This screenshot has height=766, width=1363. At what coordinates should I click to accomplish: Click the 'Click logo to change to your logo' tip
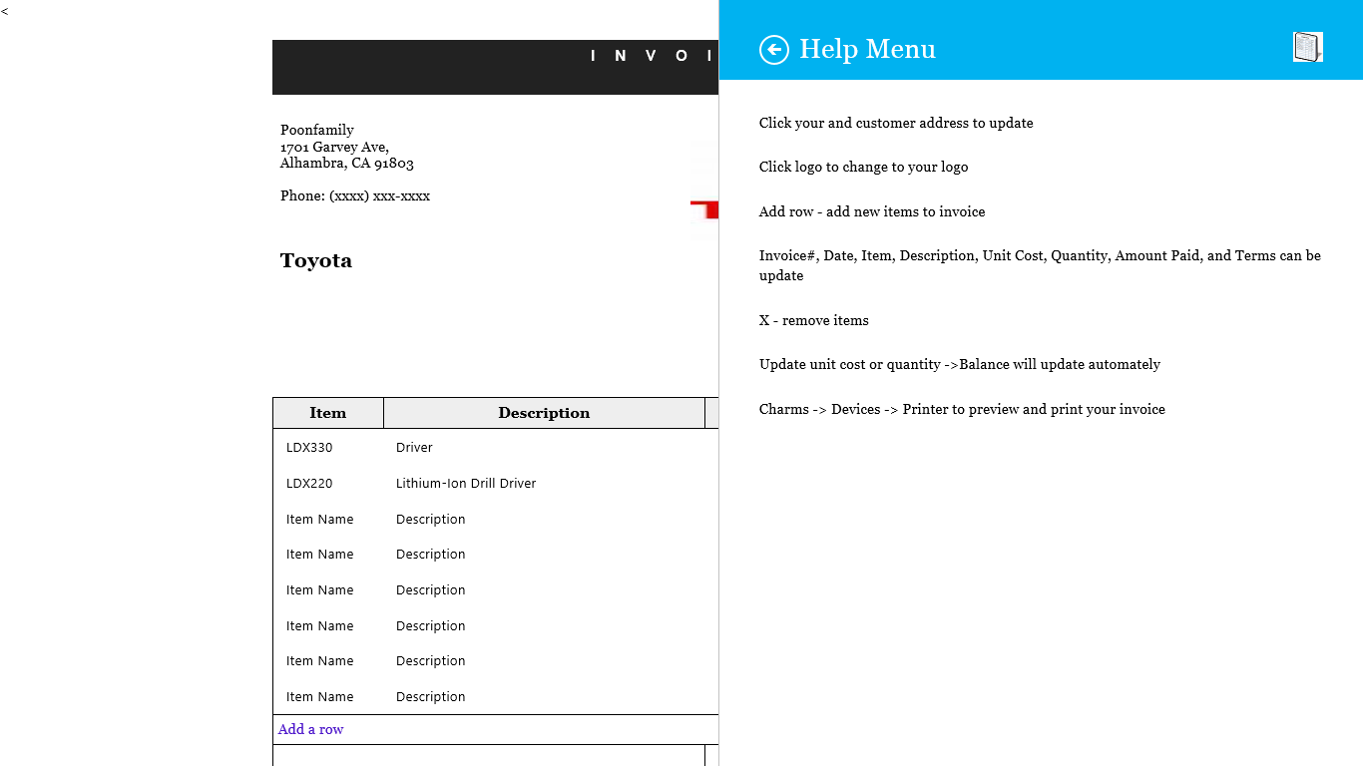pyautogui.click(x=864, y=167)
